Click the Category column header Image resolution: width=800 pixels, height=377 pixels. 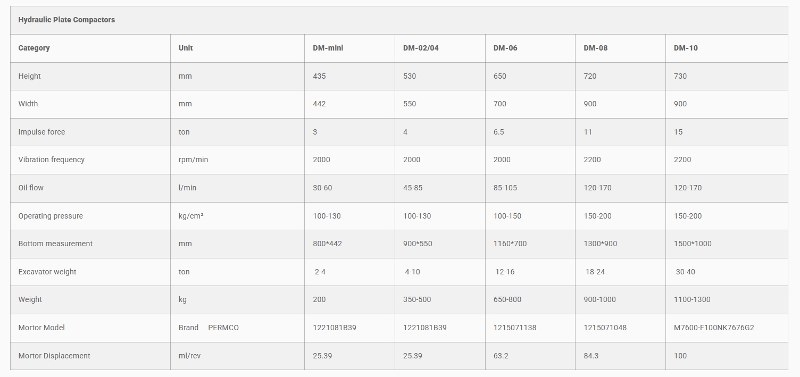34,48
